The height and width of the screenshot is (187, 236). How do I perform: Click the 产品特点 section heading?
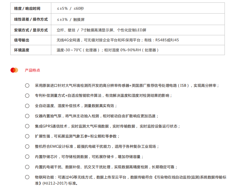pos(32,70)
